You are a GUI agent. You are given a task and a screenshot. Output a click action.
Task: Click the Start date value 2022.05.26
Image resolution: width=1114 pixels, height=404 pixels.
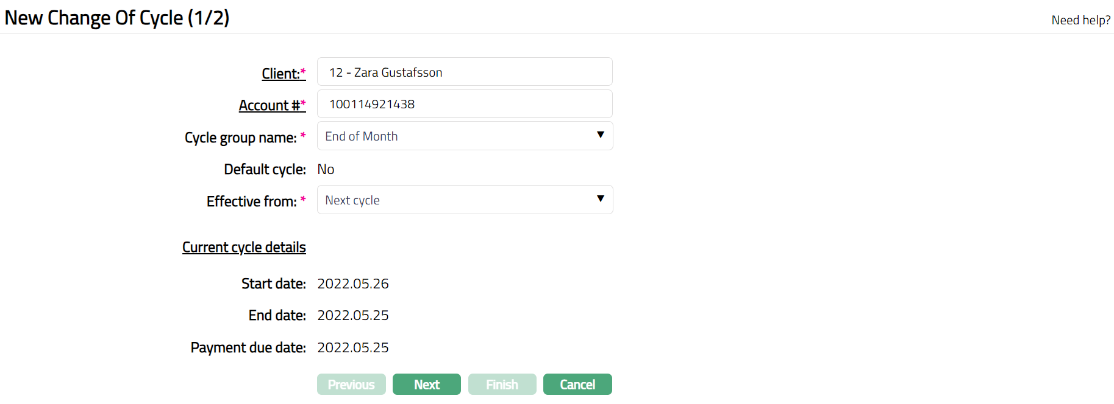[353, 284]
